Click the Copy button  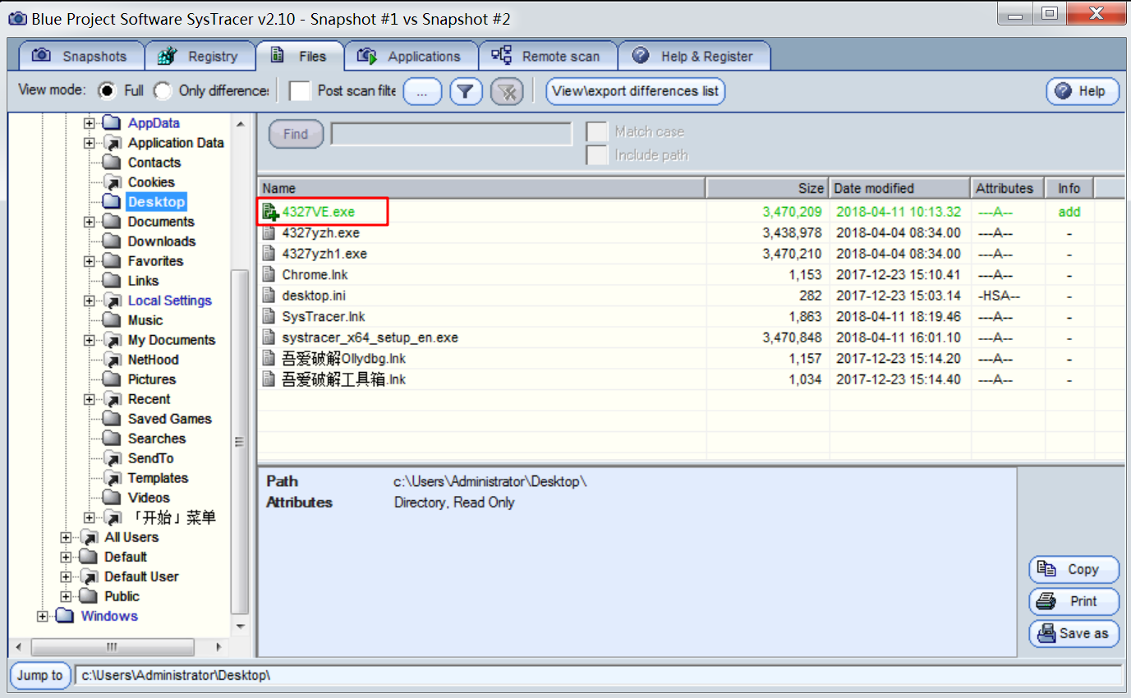click(x=1074, y=569)
